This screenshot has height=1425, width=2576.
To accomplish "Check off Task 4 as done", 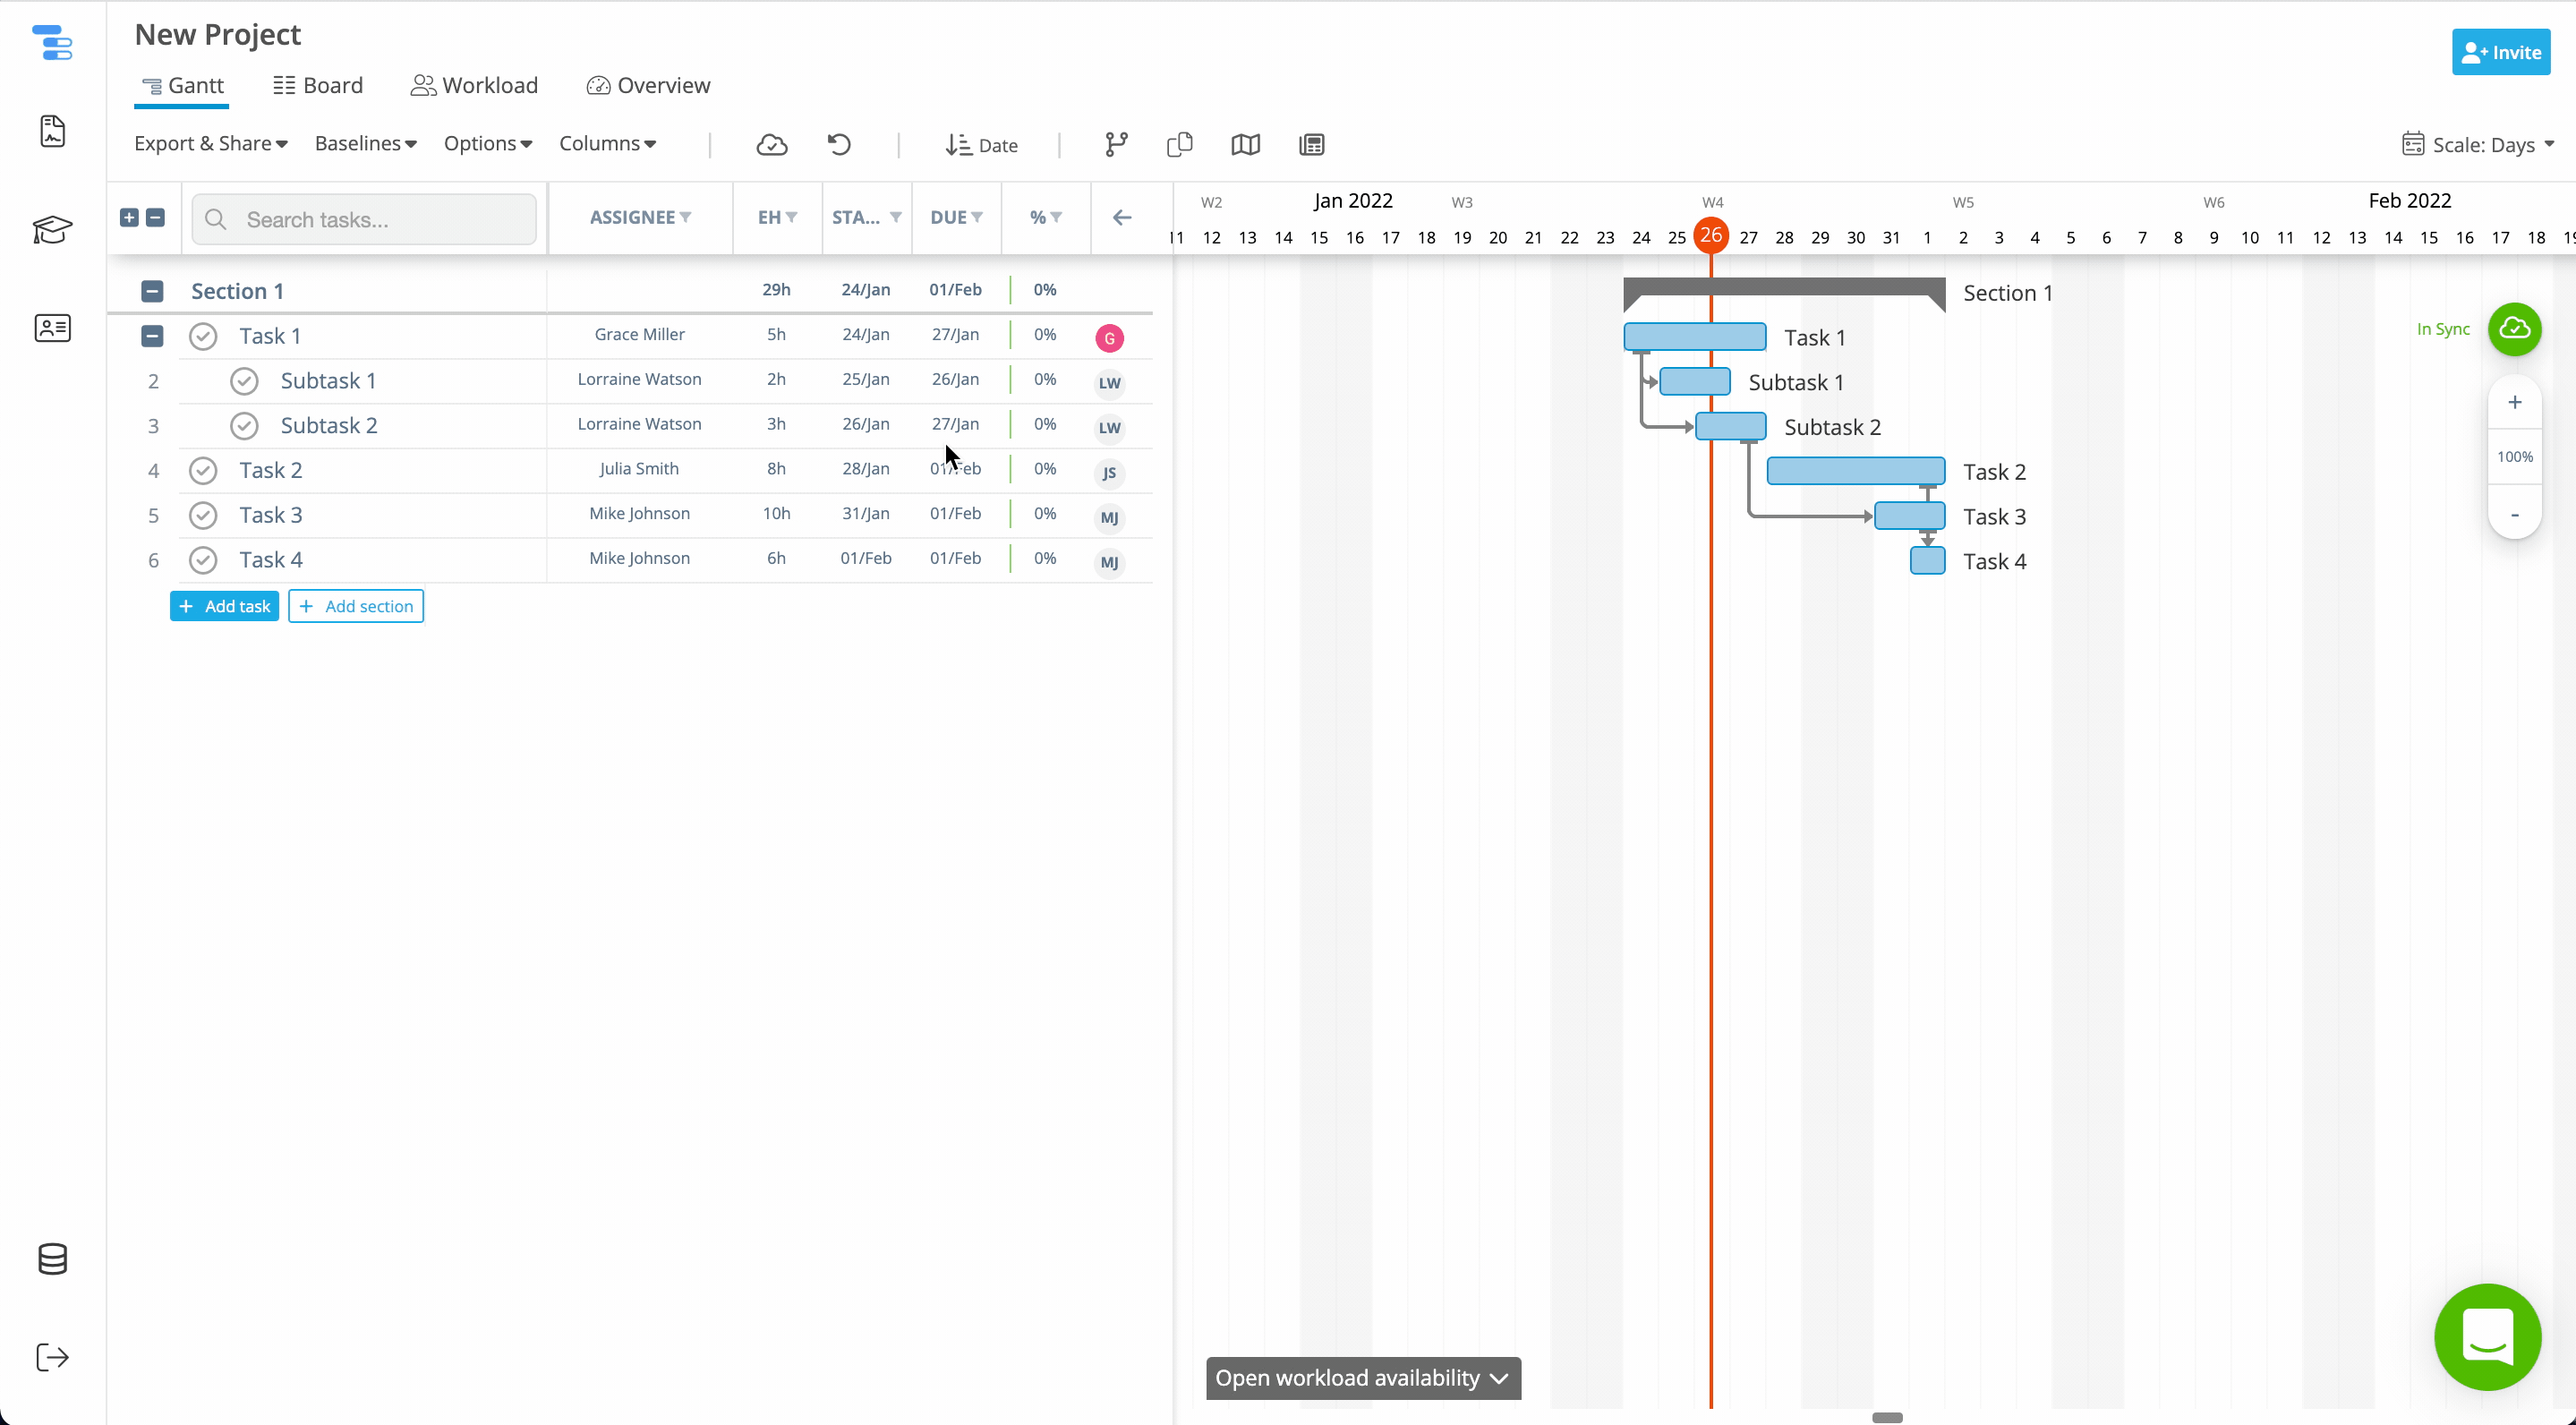I will [203, 560].
